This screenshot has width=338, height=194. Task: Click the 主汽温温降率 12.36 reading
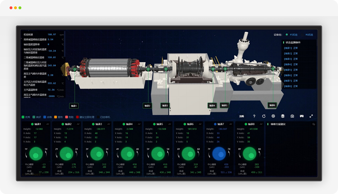click(51, 90)
